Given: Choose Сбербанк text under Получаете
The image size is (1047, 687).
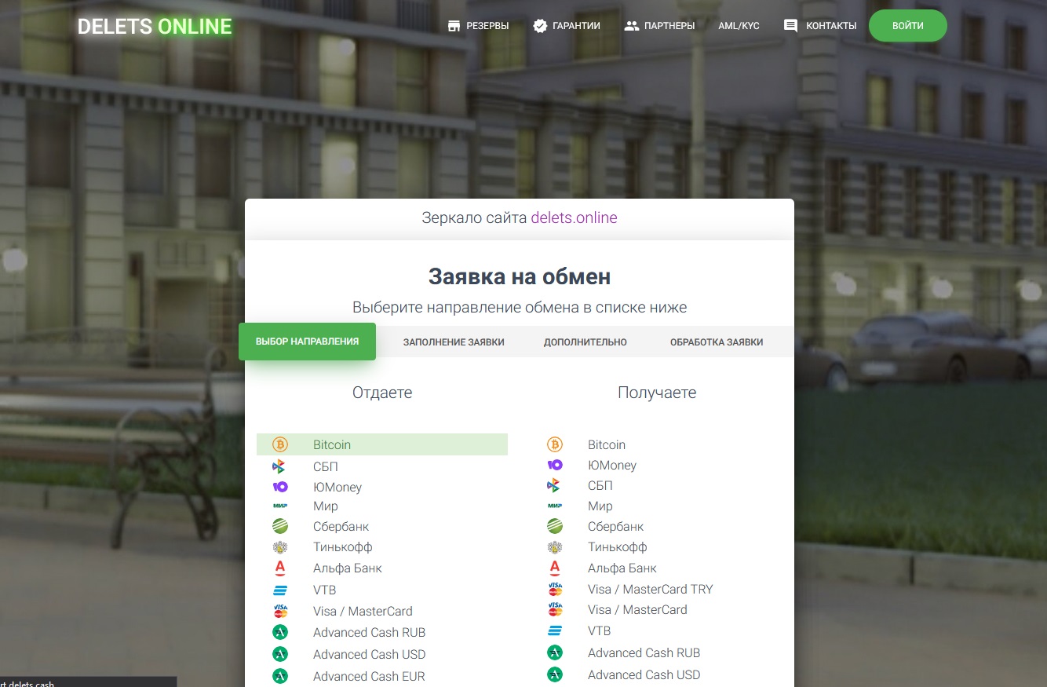Looking at the screenshot, I should pos(615,527).
